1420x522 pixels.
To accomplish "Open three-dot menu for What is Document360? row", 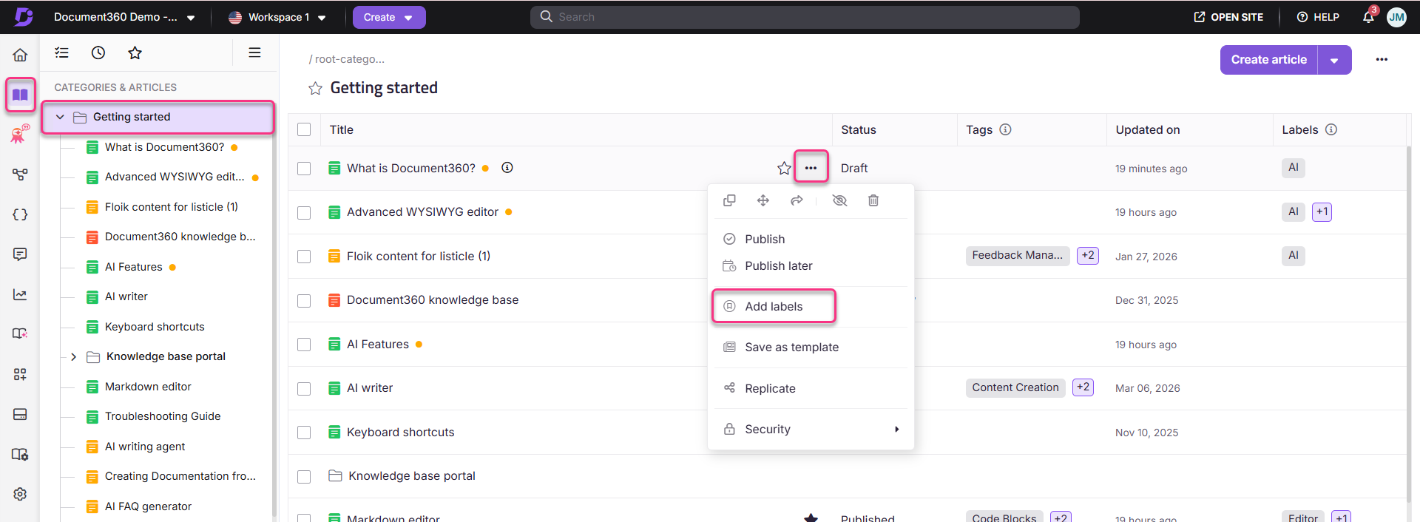I will [x=811, y=168].
